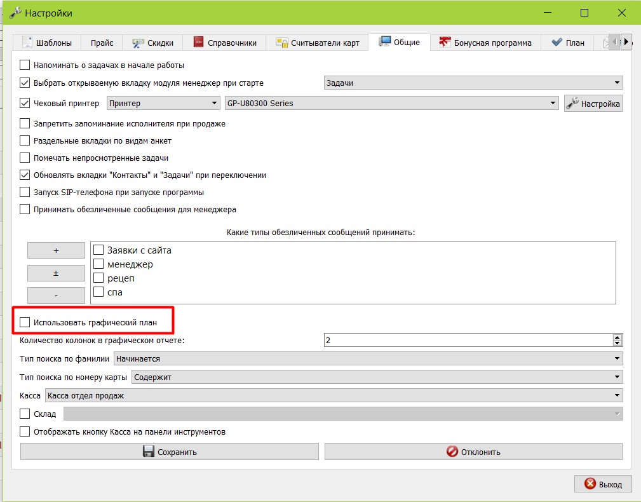Viewport: 641px width, 502px height.
Task: Click the Справочники tab red book icon
Action: 199,42
